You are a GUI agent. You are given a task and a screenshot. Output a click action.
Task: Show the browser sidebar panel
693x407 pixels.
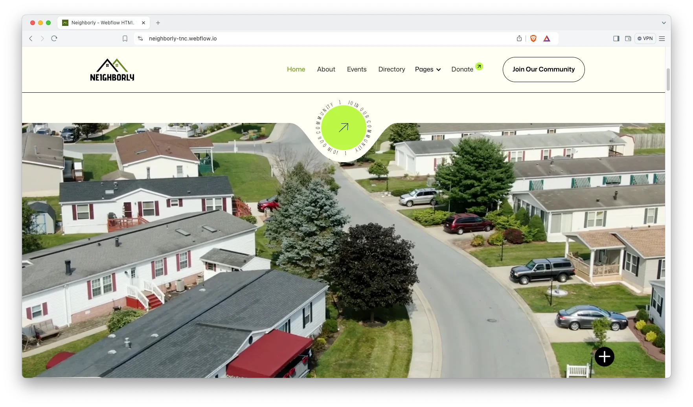616,38
